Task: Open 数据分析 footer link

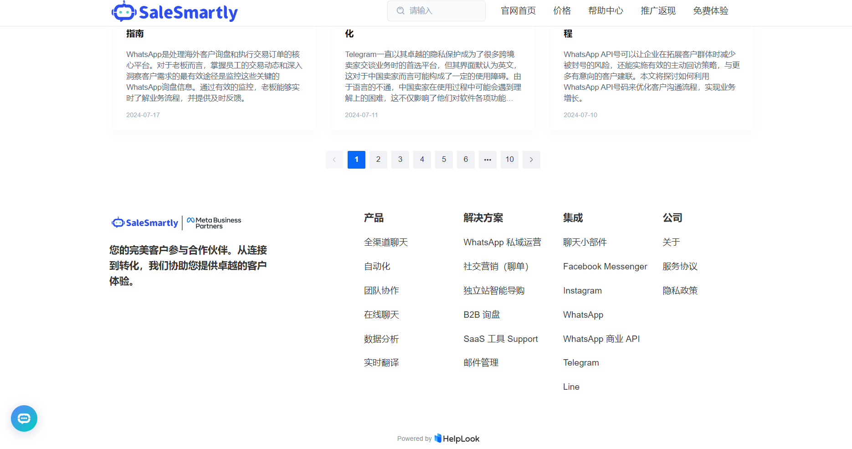Action: 381,339
